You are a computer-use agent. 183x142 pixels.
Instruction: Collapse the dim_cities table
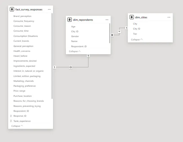(137, 39)
